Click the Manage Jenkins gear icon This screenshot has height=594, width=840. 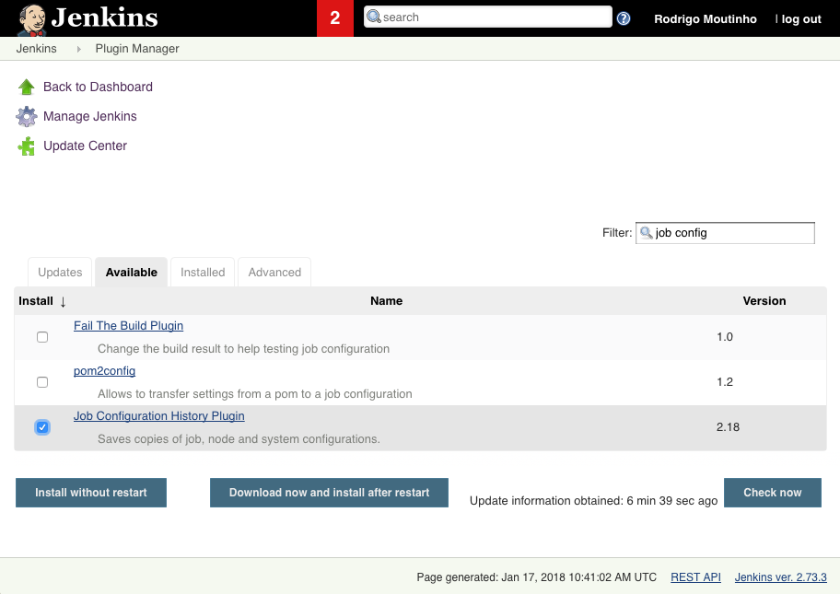pyautogui.click(x=27, y=117)
